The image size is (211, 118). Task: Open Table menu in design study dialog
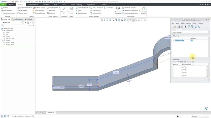tap(183, 23)
